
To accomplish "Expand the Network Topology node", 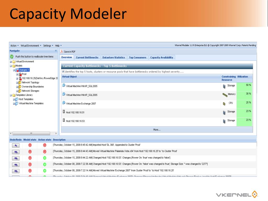I will (x=17, y=83).
